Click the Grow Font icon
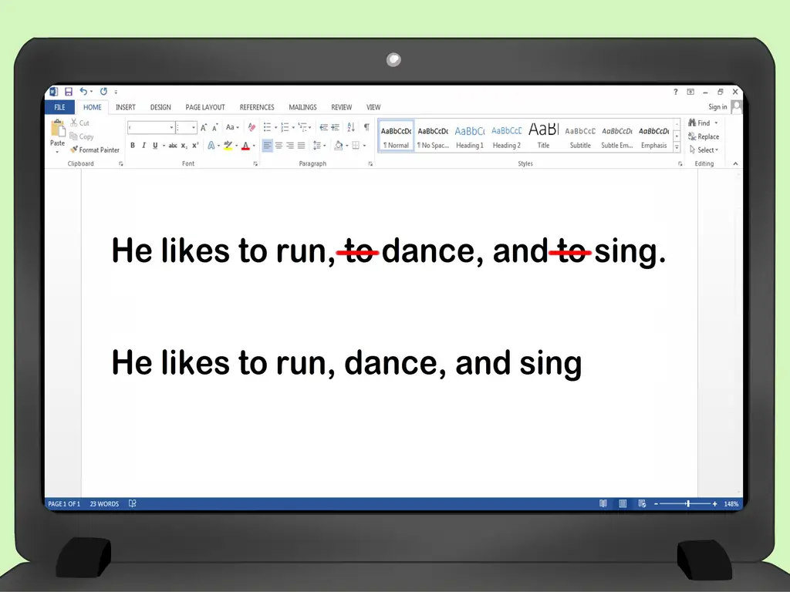The image size is (790, 592). point(204,127)
